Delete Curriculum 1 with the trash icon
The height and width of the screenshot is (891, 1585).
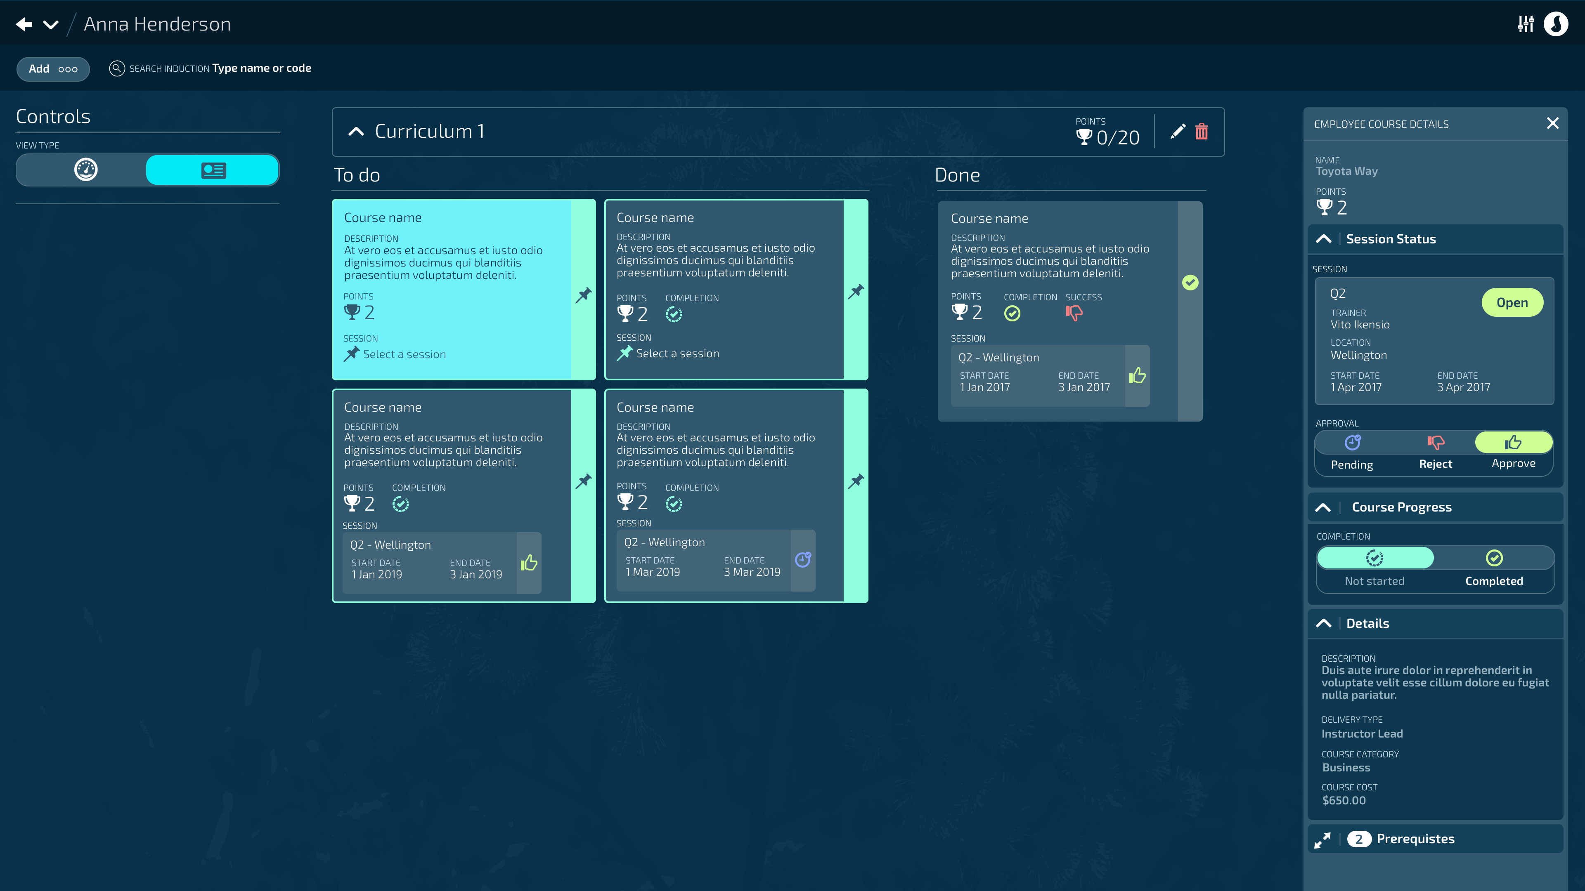[1201, 132]
